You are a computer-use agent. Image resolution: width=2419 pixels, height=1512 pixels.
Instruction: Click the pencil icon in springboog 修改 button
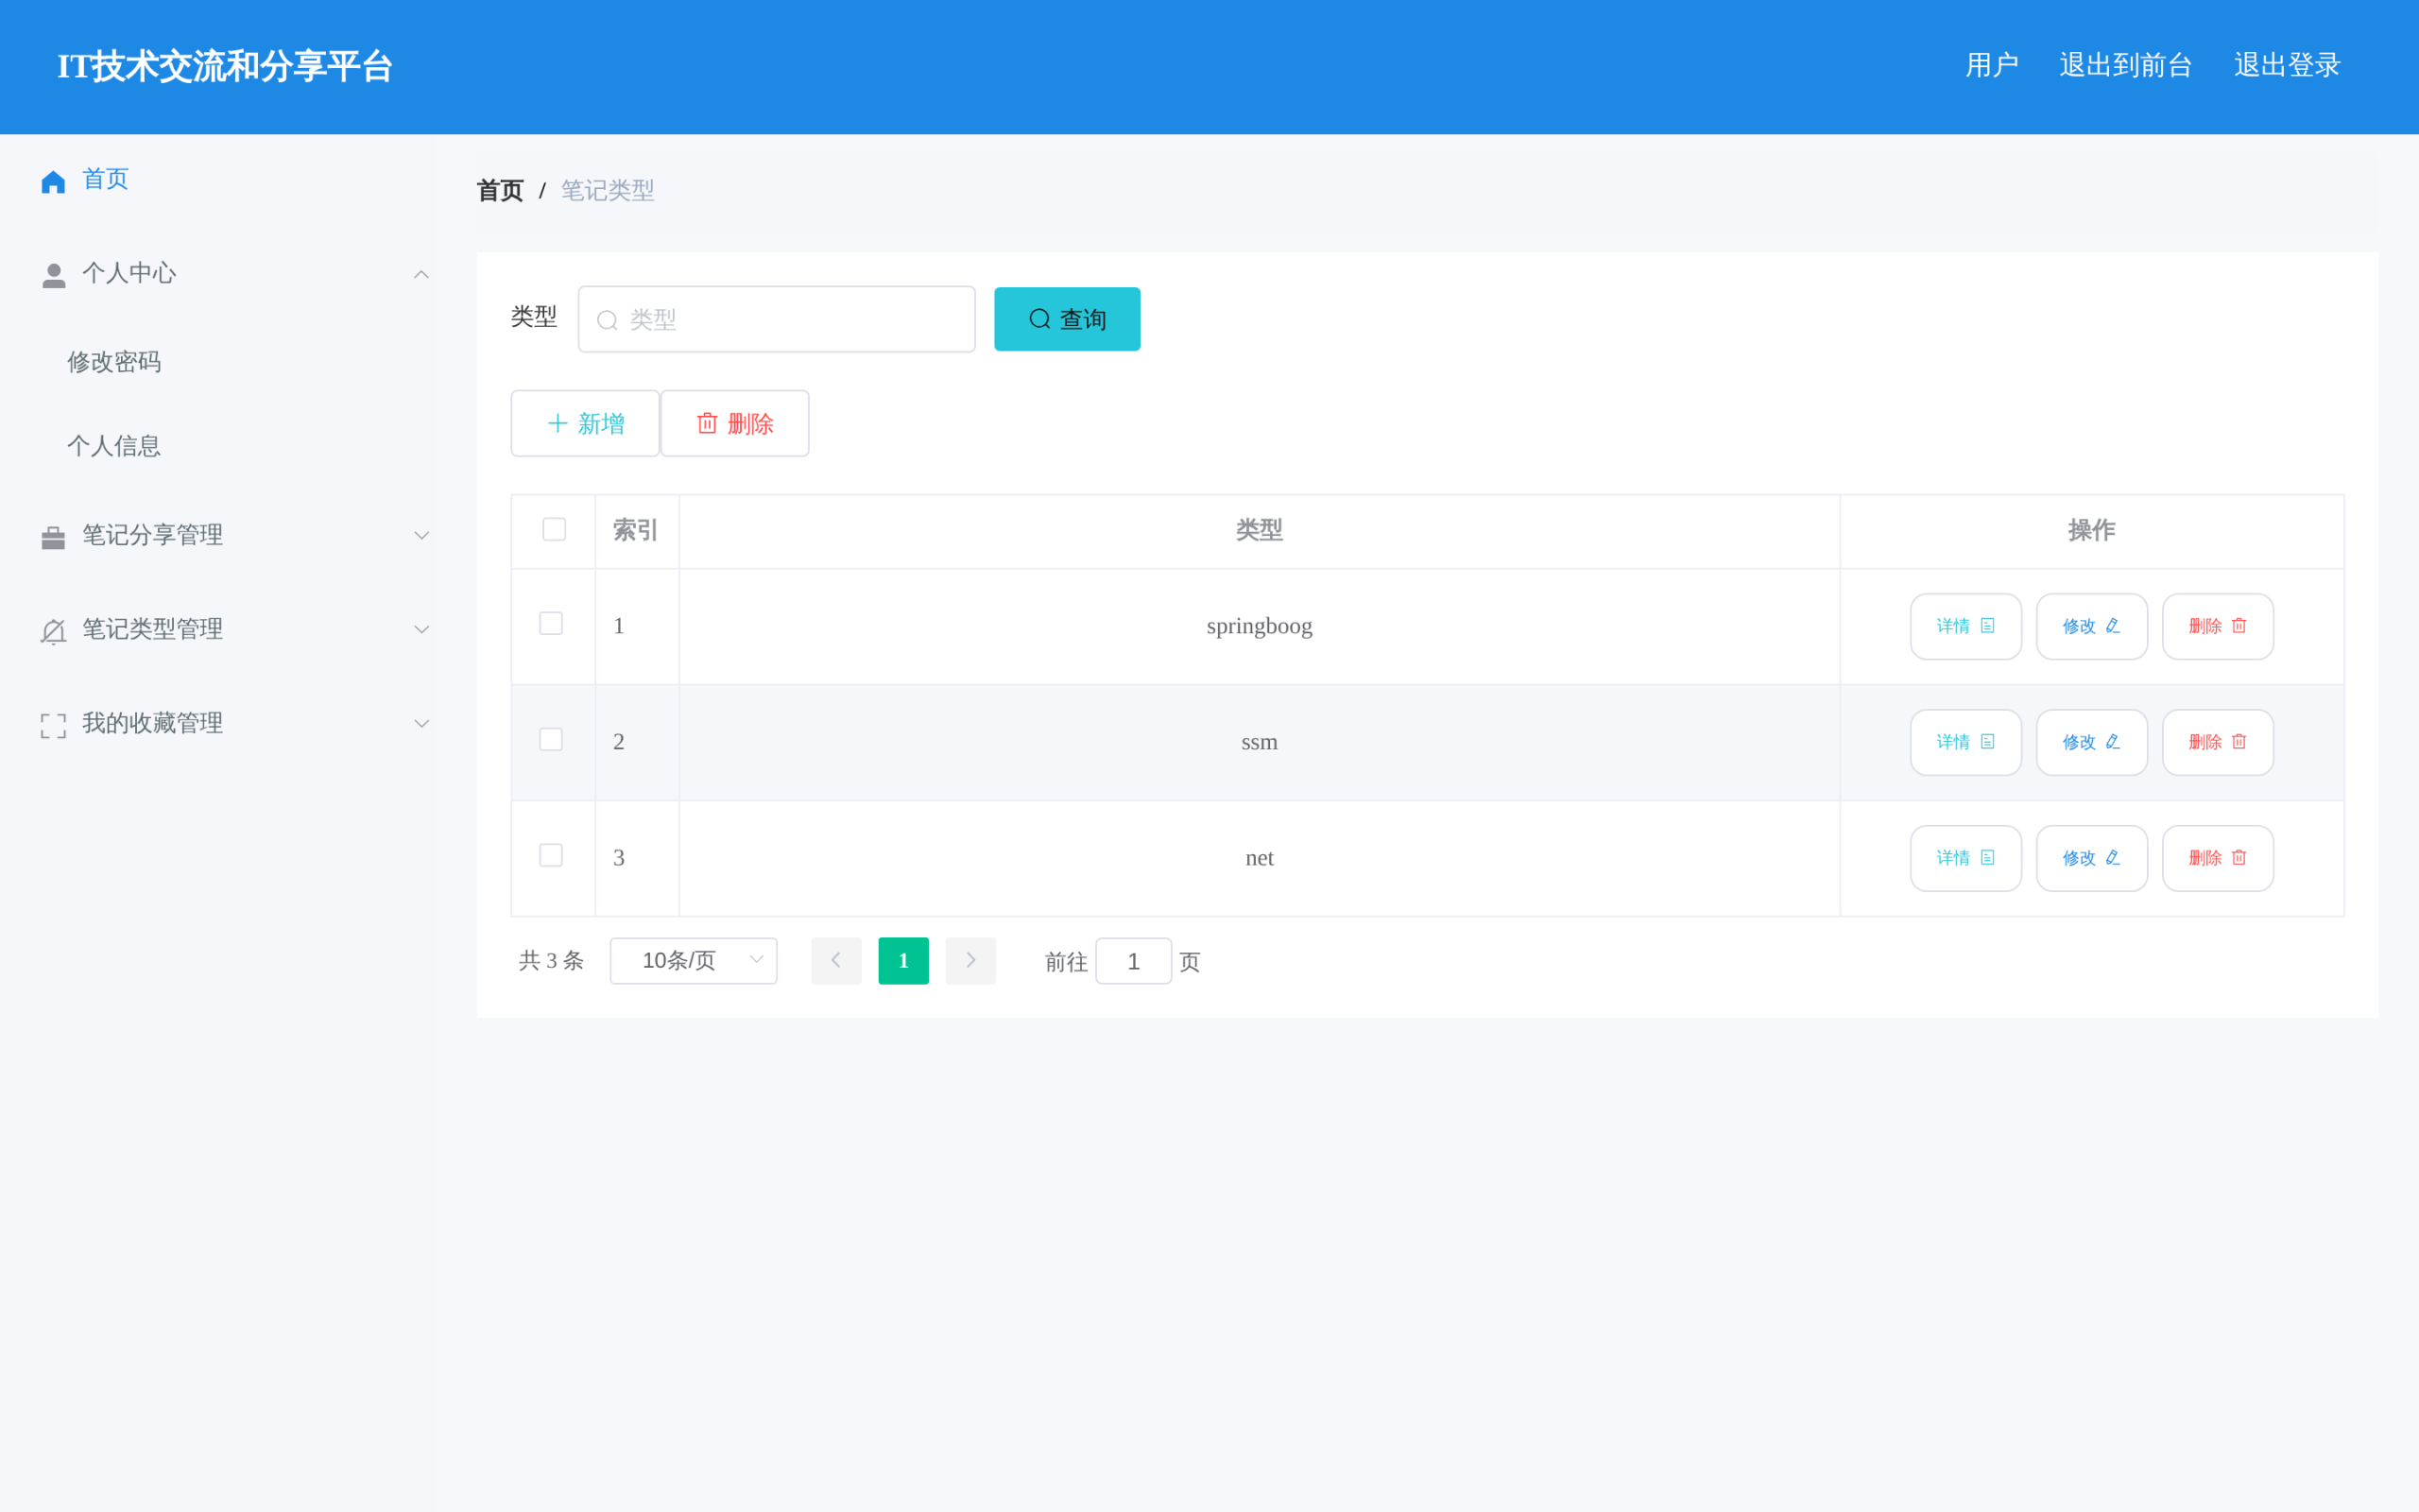[2112, 626]
